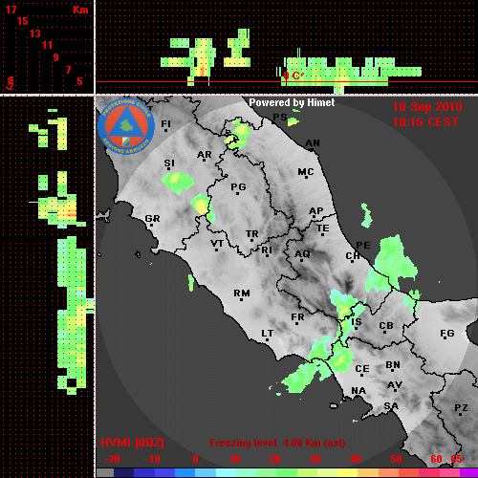Viewport: 478px width, 478px height.
Task: Click the FG city label
Action: pyautogui.click(x=447, y=334)
